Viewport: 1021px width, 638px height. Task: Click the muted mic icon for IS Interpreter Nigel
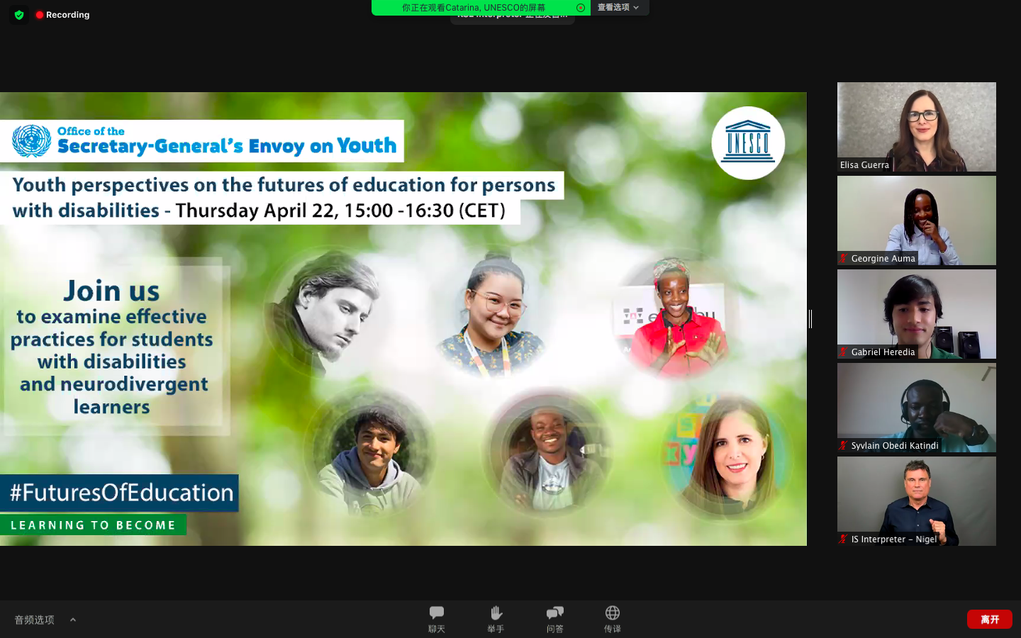coord(844,539)
